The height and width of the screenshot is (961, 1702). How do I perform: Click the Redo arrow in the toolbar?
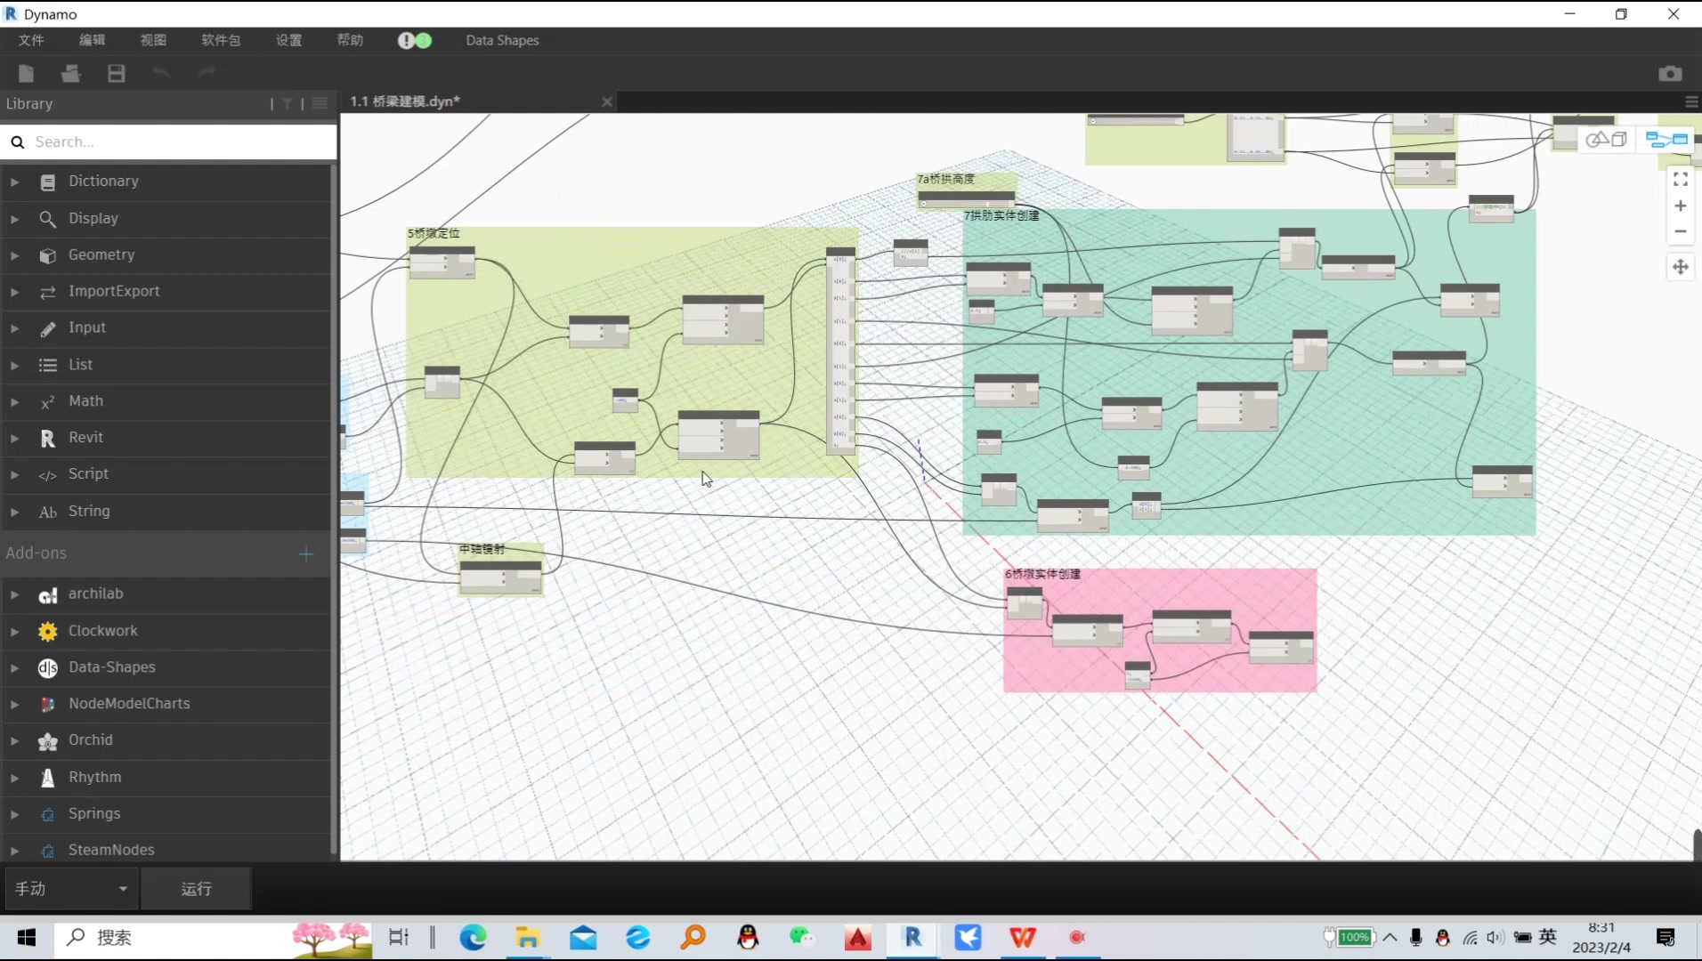click(207, 73)
